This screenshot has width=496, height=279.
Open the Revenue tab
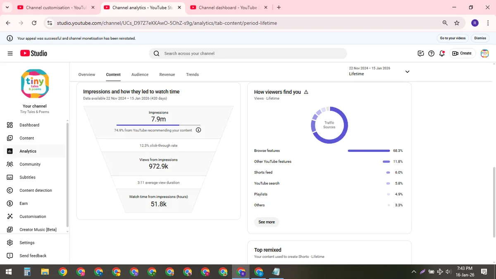(167, 74)
